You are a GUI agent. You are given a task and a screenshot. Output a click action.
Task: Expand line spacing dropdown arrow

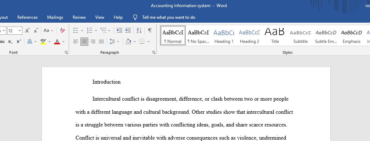(118, 41)
